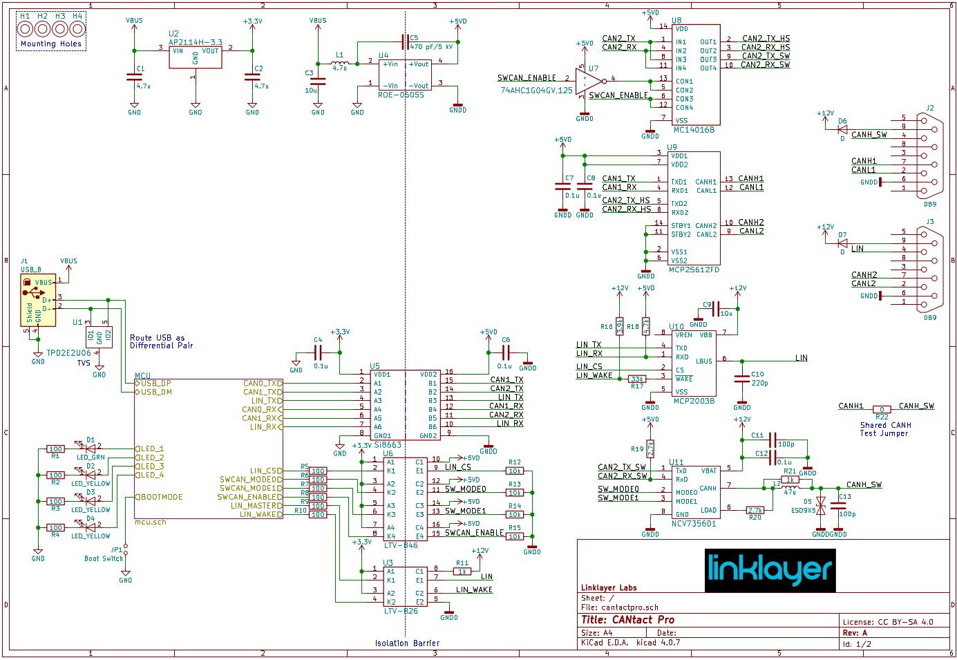The width and height of the screenshot is (957, 660).
Task: Select the H4 mounting hole symbol
Action: click(77, 29)
